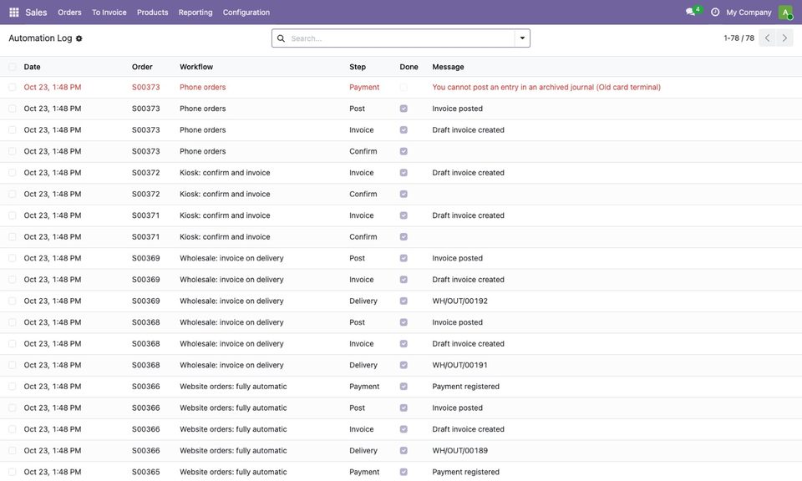The height and width of the screenshot is (481, 802).
Task: Open the Products menu
Action: [152, 13]
